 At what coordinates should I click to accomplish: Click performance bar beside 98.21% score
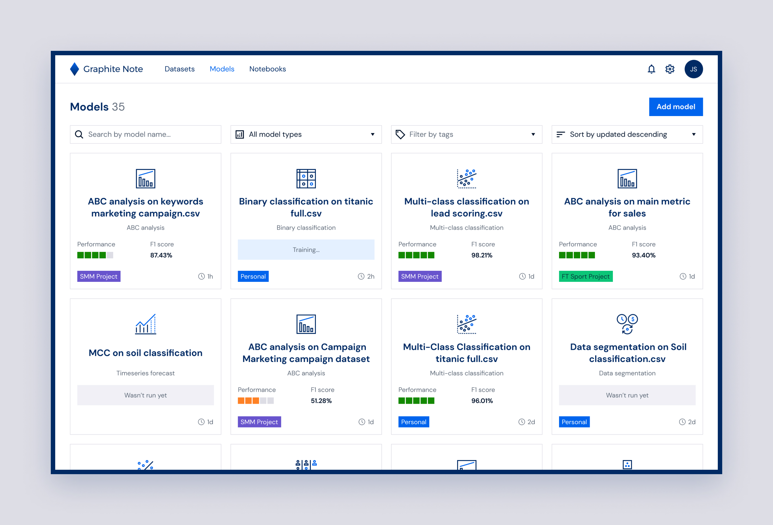coord(416,255)
